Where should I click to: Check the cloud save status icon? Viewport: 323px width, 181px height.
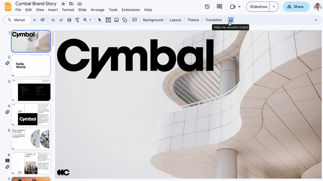[80, 4]
